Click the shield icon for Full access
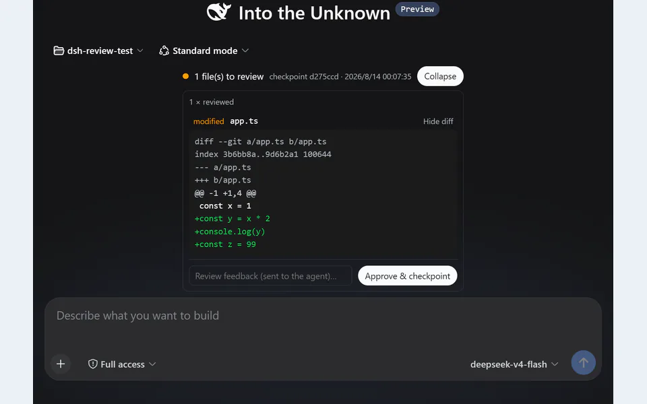 click(x=93, y=364)
